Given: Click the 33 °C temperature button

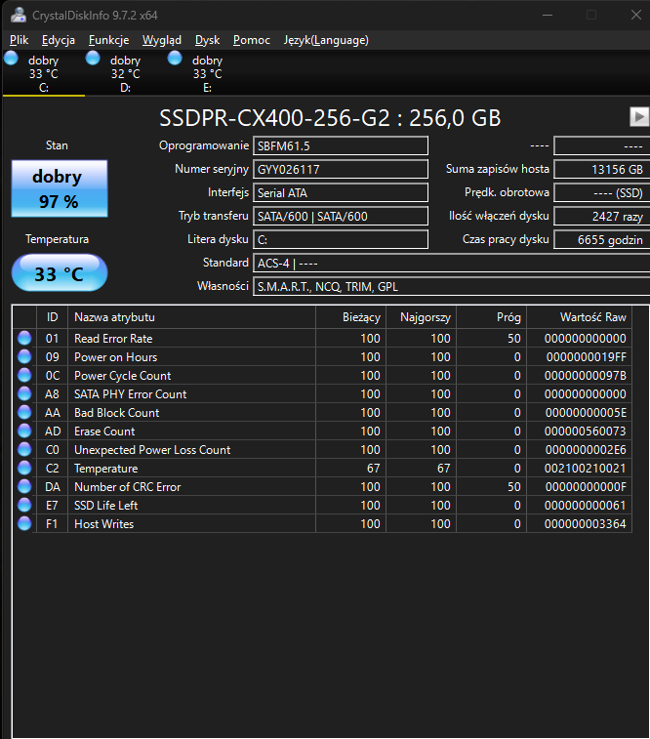Looking at the screenshot, I should 59,274.
